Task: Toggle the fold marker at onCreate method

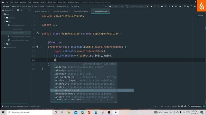Action: pos(41,47)
